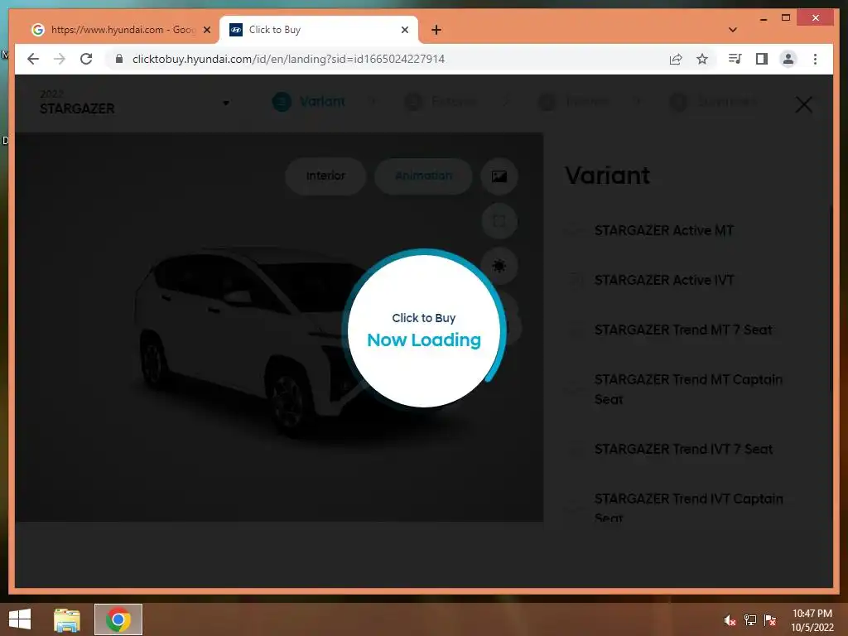Open the Action Center flag icon
848x636 pixels.
tap(770, 620)
